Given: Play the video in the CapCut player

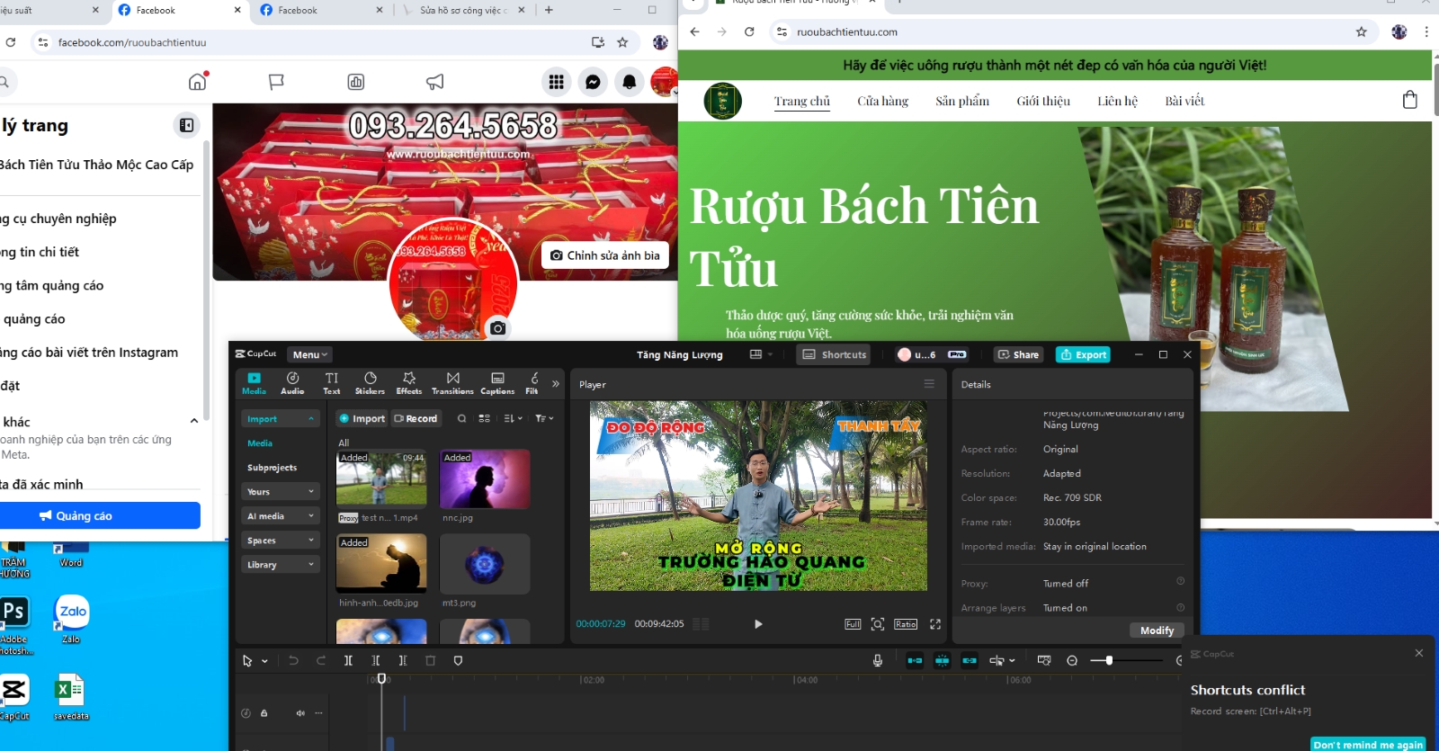Looking at the screenshot, I should click(758, 623).
